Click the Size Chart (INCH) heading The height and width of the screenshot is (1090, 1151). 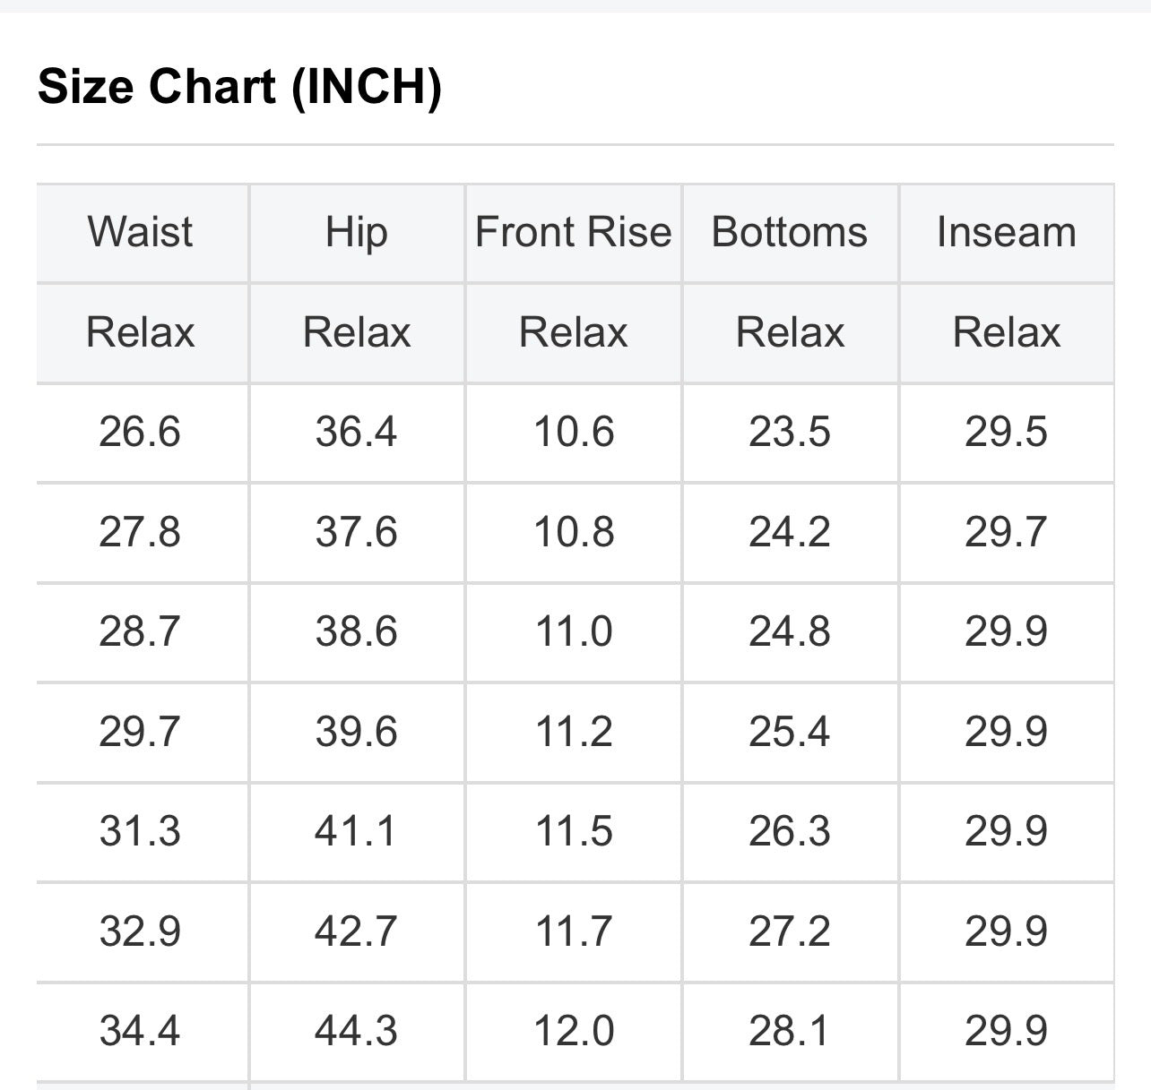point(239,87)
